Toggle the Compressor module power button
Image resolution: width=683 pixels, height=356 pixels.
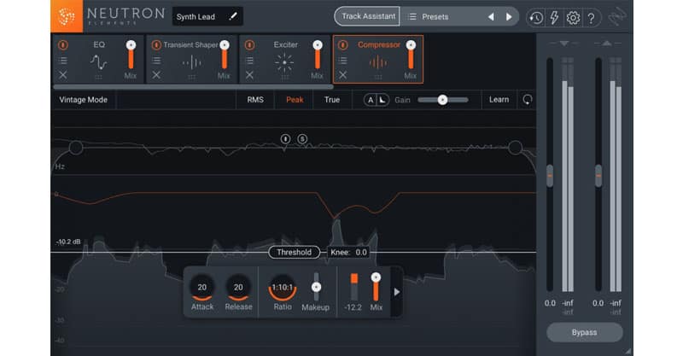[x=343, y=45]
